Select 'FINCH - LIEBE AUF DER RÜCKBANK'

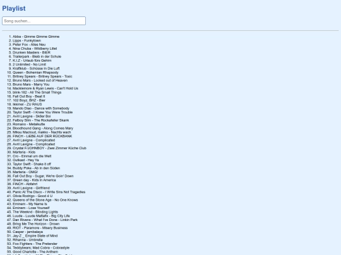click(x=42, y=136)
